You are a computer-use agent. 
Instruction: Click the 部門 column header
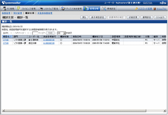(20, 36)
